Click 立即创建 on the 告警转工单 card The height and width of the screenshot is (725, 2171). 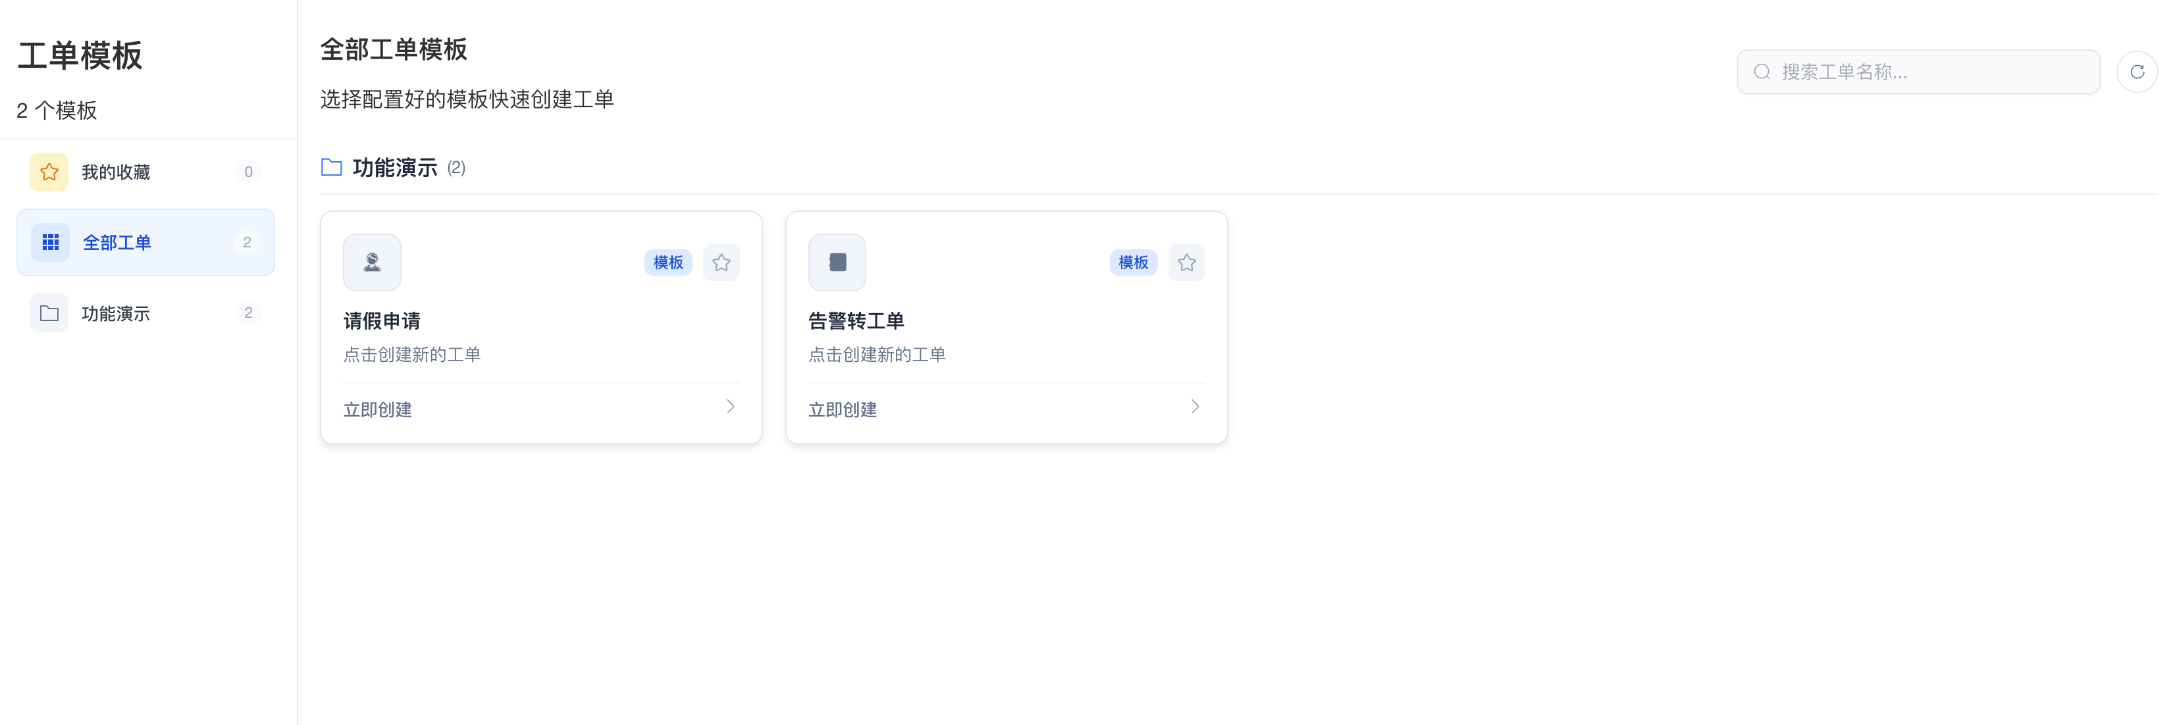pyautogui.click(x=842, y=409)
